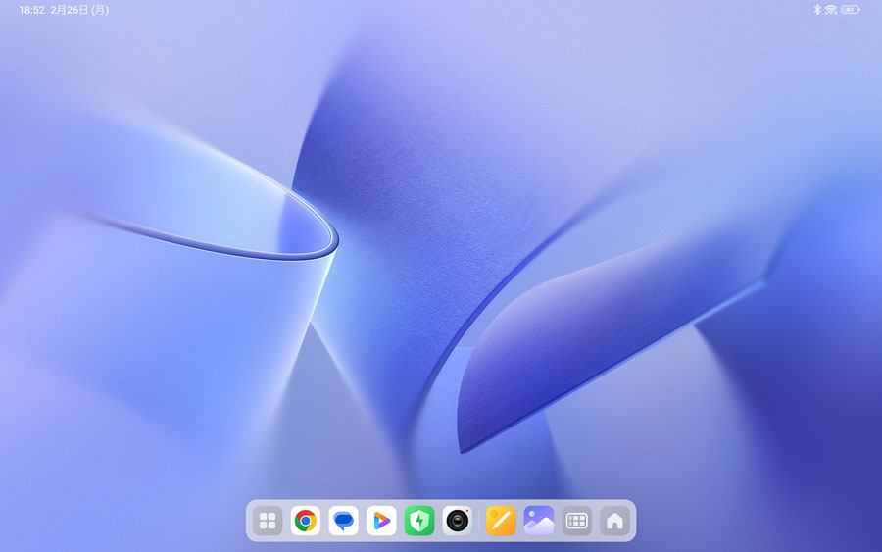Tap the Bluetooth status icon

[x=816, y=10]
